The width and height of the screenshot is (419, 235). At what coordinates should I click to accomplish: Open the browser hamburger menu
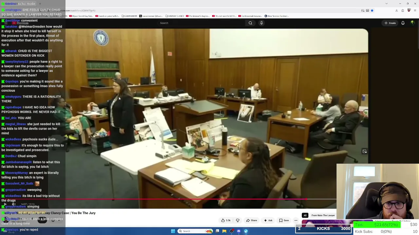[415, 10]
